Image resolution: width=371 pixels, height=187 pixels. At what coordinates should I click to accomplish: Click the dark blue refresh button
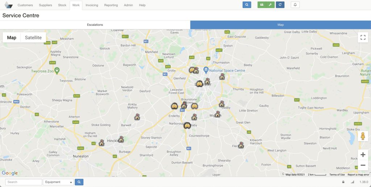click(x=280, y=5)
